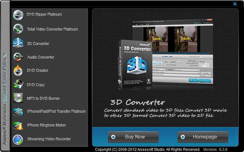Click the iPhone/iPad/iPod Transfer icon
Image resolution: width=244 pixels, height=152 pixels.
[18, 112]
